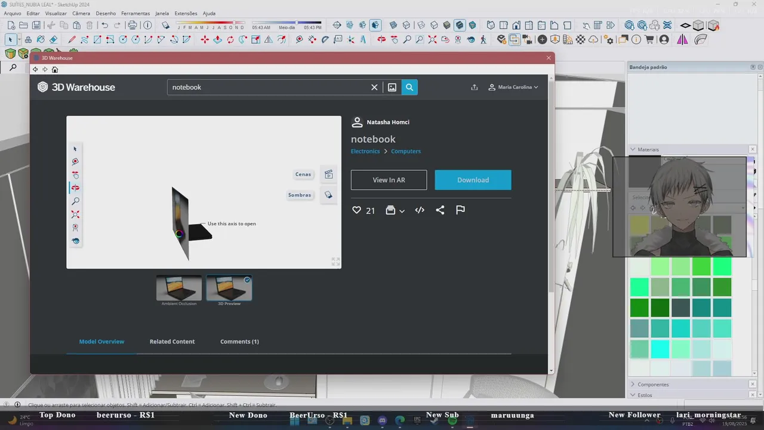Click the search magnifier button in 3D Warehouse

[409, 87]
